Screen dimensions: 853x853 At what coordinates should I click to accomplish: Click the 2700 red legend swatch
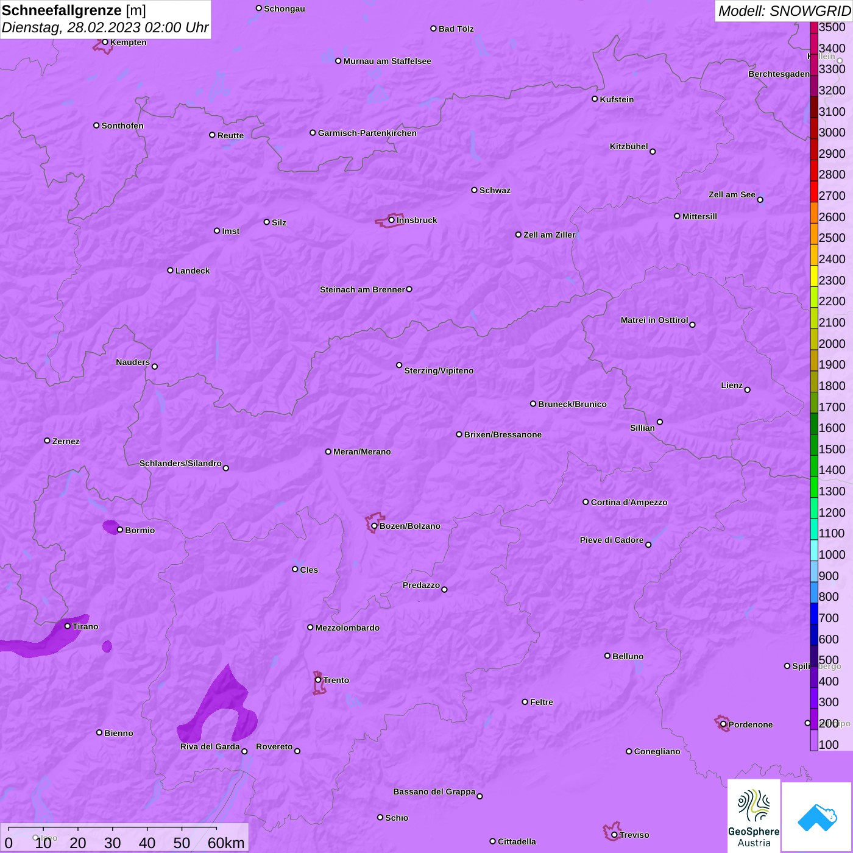(x=814, y=191)
